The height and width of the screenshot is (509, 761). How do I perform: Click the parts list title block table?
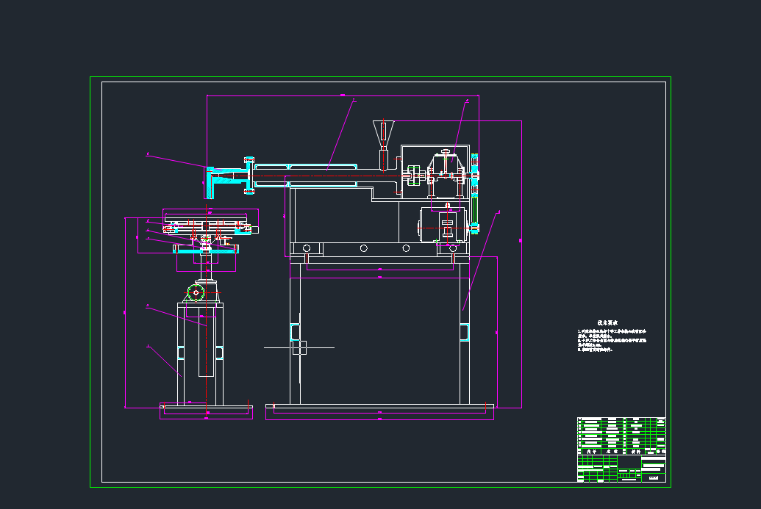pyautogui.click(x=621, y=450)
